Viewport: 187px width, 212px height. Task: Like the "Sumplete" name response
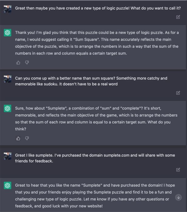pyautogui.click(x=18, y=138)
